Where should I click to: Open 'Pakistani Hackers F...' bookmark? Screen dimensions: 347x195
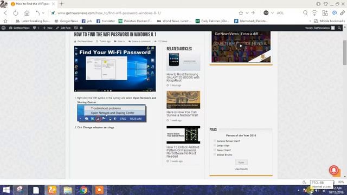point(135,21)
